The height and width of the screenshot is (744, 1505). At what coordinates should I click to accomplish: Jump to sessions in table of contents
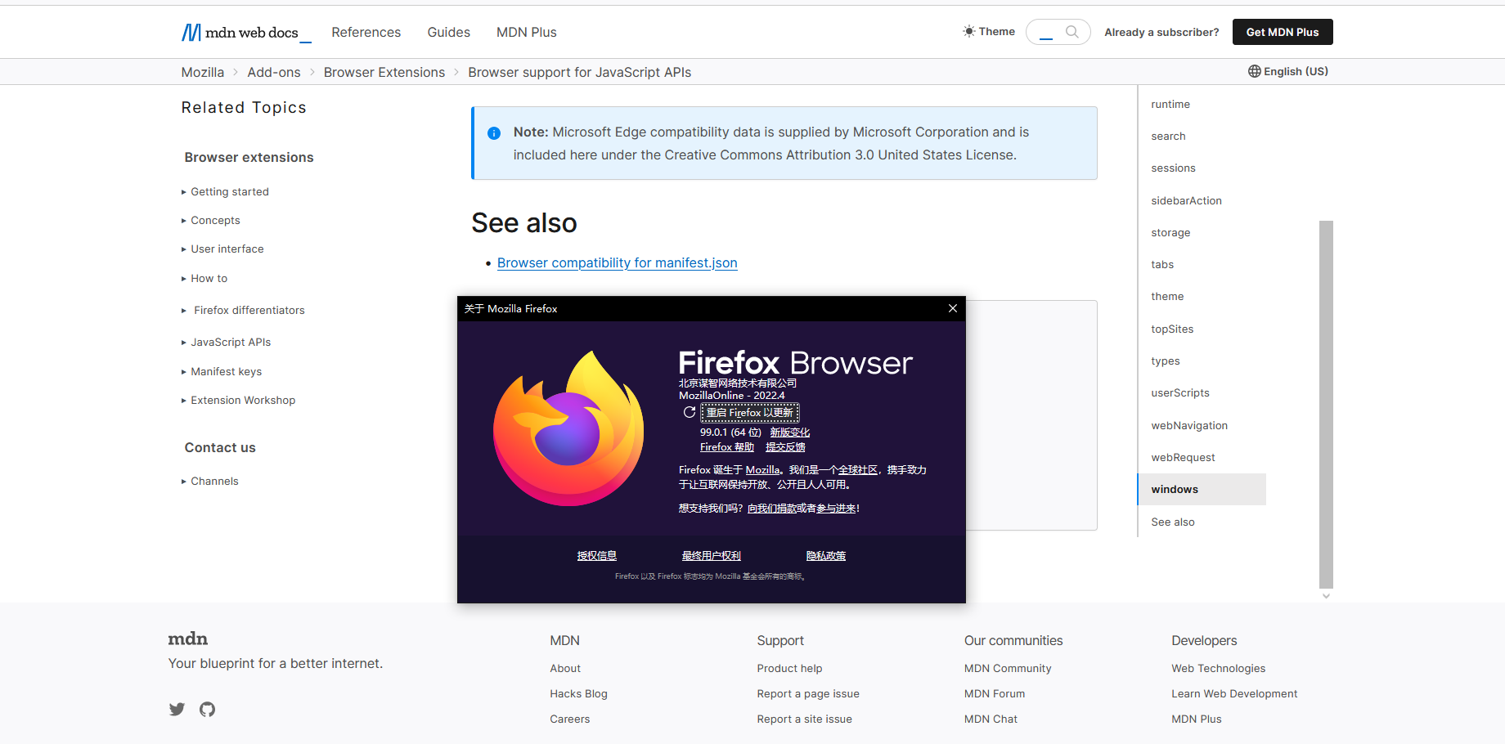(1173, 168)
